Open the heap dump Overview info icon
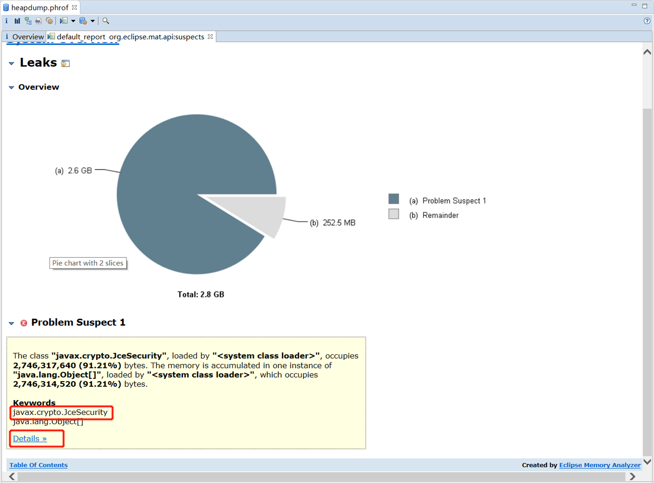This screenshot has height=483, width=654. (x=6, y=21)
